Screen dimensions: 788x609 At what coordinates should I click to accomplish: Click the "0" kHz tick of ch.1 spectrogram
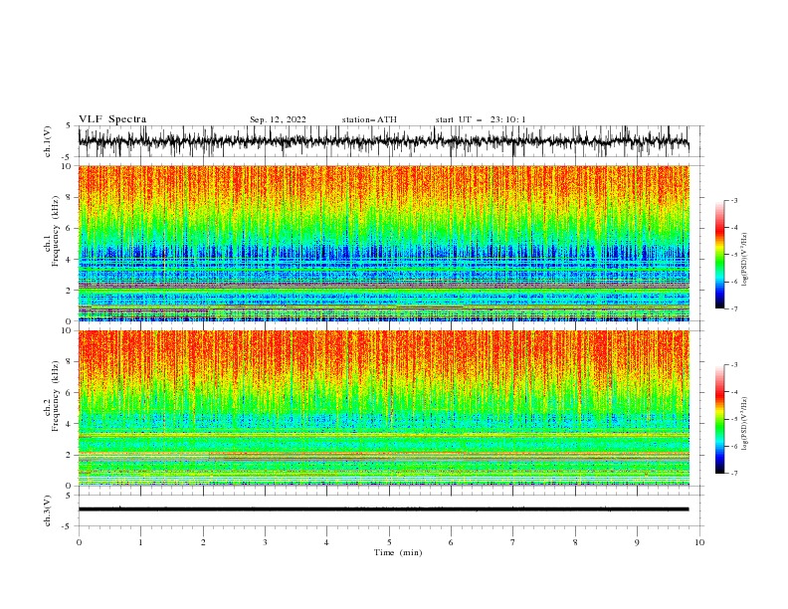coord(71,320)
